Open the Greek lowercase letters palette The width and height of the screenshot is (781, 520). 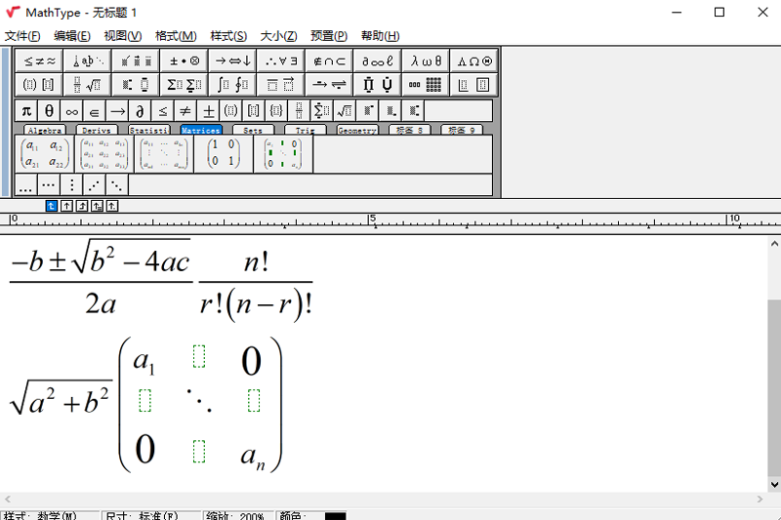pyautogui.click(x=426, y=60)
